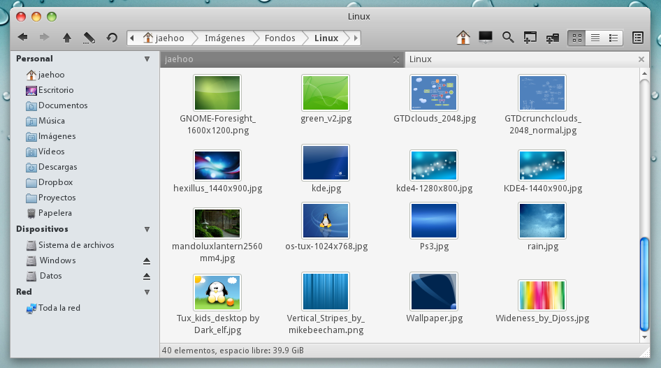
Task: Switch to list view
Action: click(595, 38)
